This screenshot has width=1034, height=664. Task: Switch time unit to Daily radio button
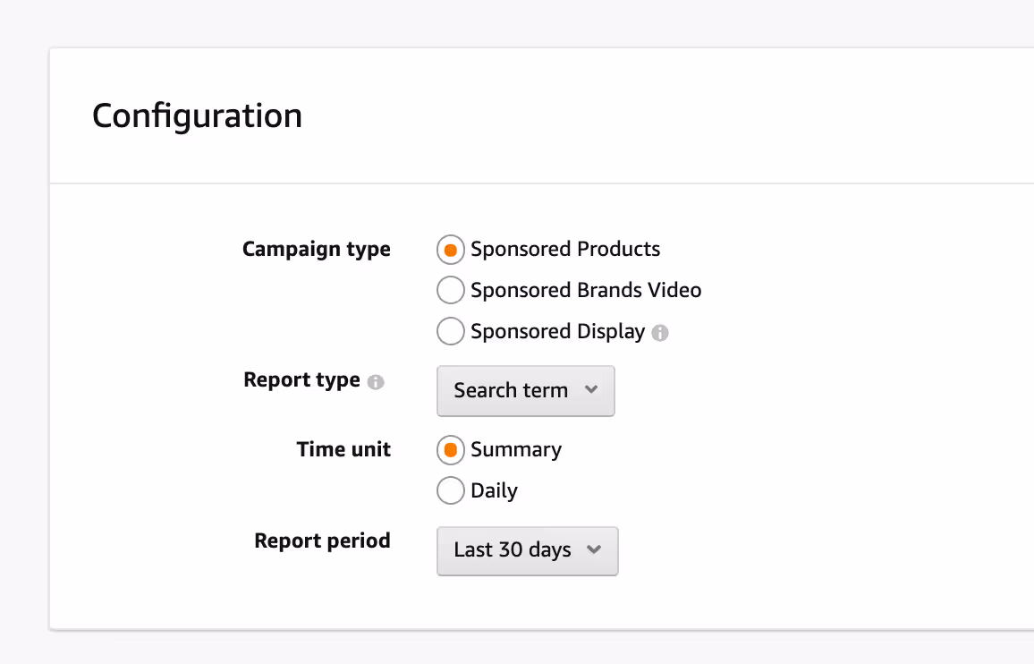[x=451, y=490]
